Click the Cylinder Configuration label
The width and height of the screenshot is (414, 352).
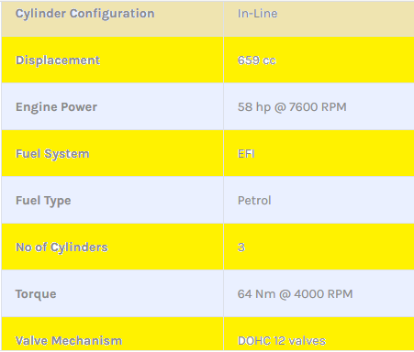[85, 14]
